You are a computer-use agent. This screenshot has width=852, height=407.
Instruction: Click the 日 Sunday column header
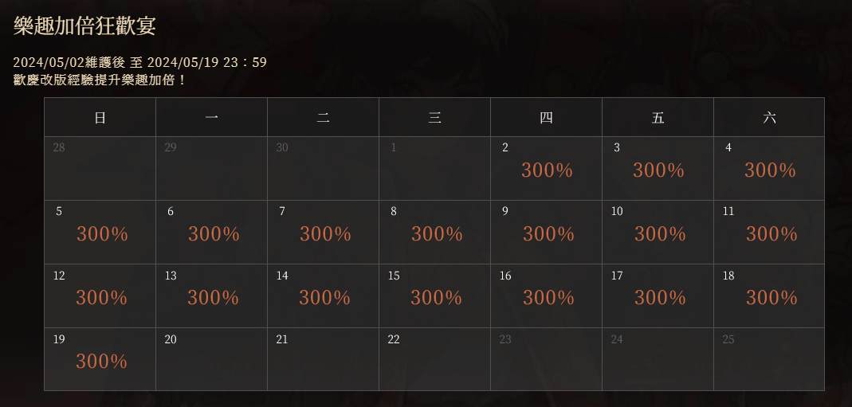tap(100, 117)
